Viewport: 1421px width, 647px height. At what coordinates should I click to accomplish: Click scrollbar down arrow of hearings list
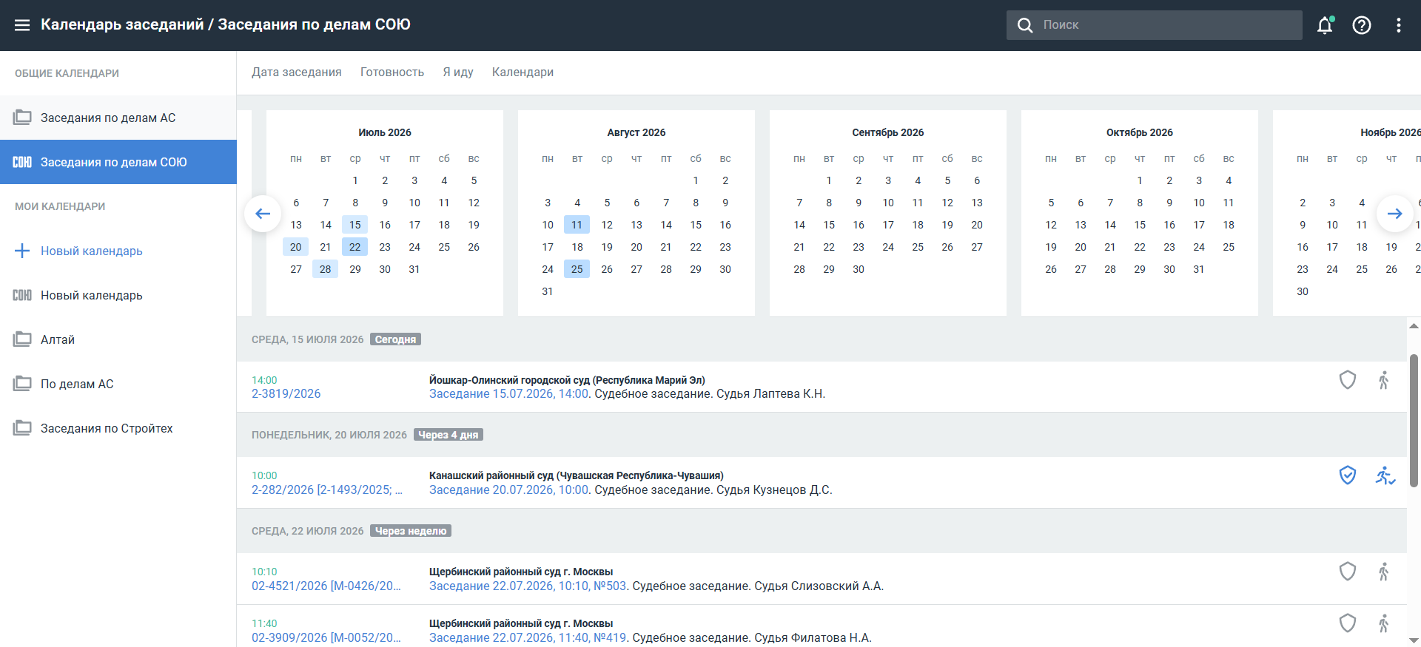pyautogui.click(x=1414, y=640)
